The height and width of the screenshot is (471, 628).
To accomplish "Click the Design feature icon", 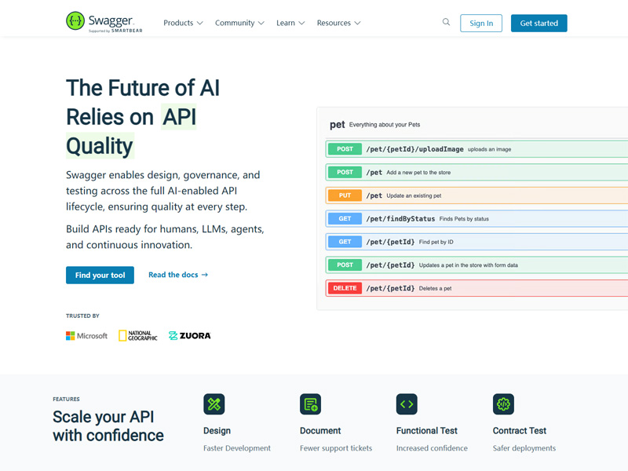I will [x=214, y=404].
